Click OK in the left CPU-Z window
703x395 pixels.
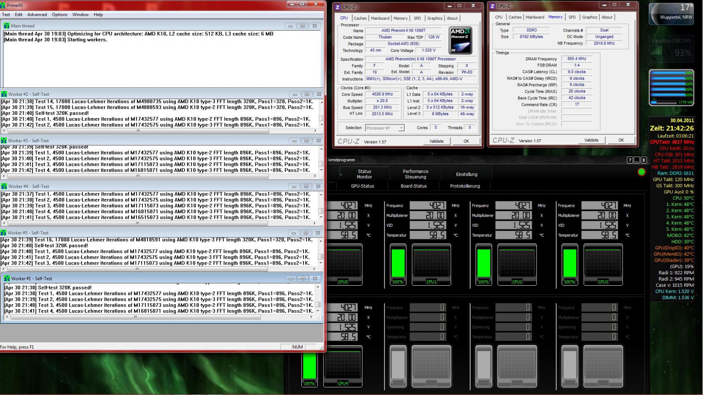pos(466,141)
